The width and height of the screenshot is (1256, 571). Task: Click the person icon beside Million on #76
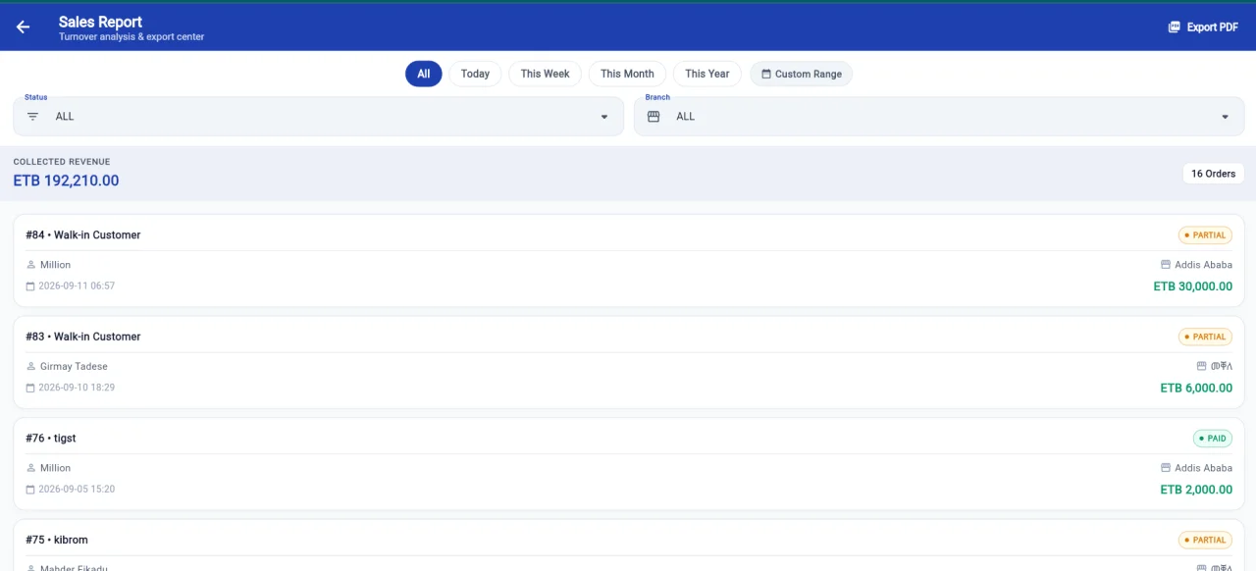30,468
